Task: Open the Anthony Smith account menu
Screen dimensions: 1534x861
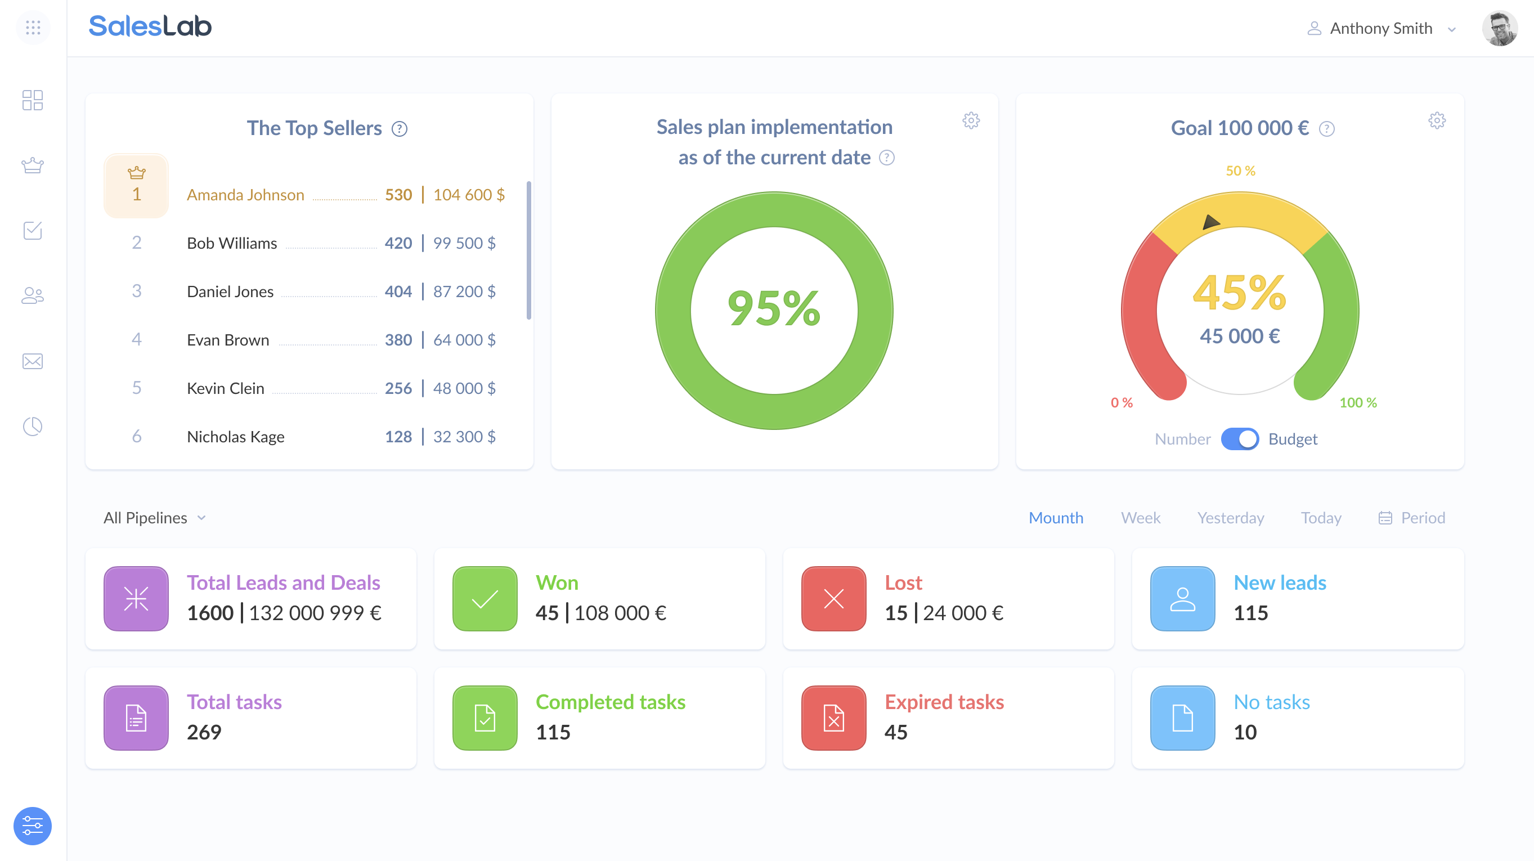Action: [1383, 28]
